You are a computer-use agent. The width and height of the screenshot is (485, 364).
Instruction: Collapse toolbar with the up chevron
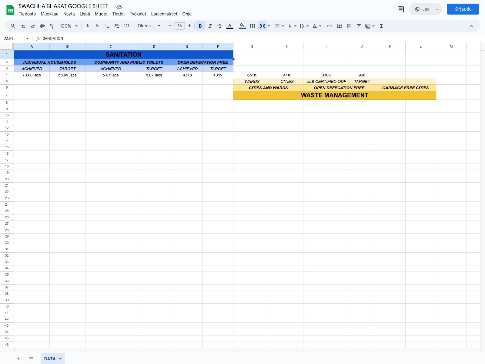coord(472,26)
